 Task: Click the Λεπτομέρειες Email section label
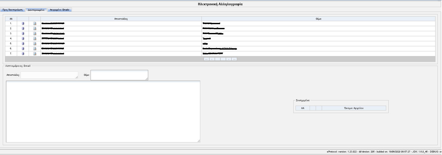point(18,66)
